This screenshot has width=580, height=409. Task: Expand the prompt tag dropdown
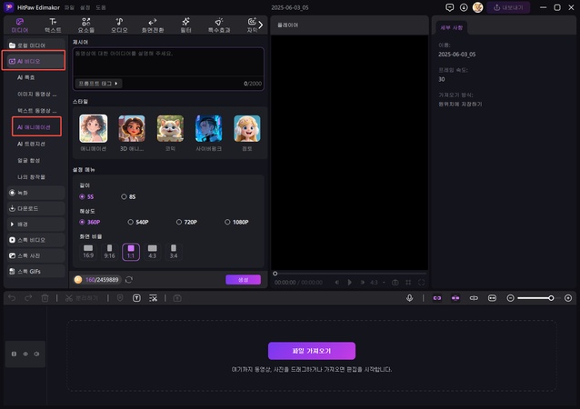pos(98,84)
